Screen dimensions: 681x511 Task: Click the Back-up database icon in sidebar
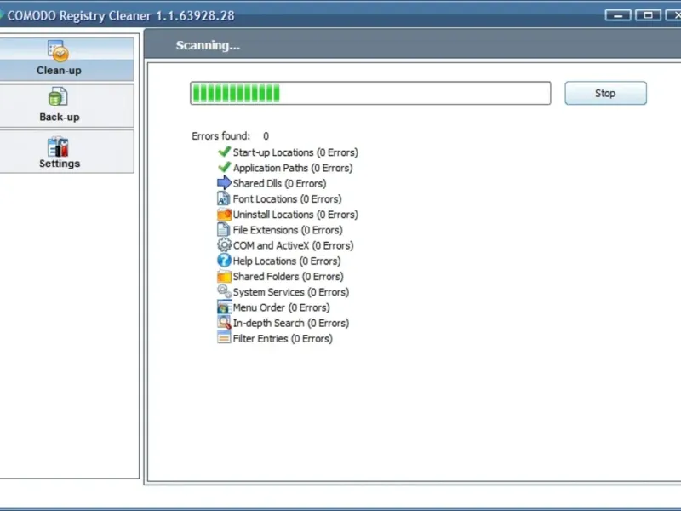tap(58, 97)
